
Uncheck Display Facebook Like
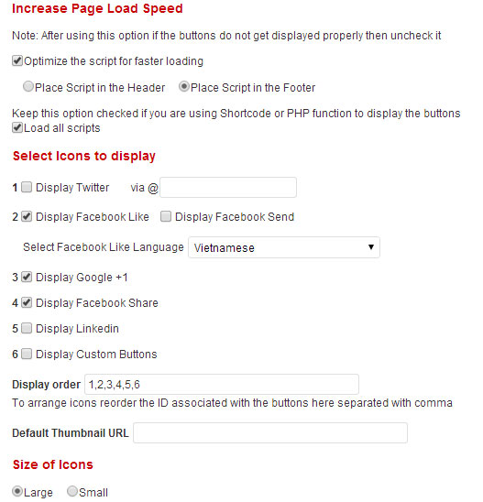pyautogui.click(x=27, y=216)
